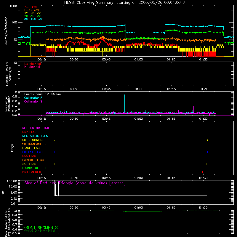Click the counts/s/detector axis label
This screenshot has height=237, width=237.
point(6,31)
